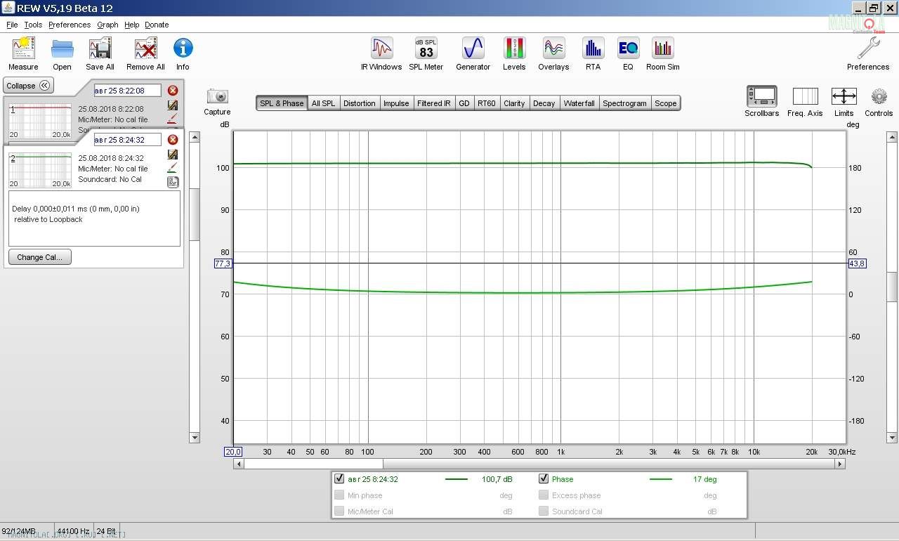Toggle the Soundcard Cal checkbox
This screenshot has height=541, width=899.
click(544, 511)
